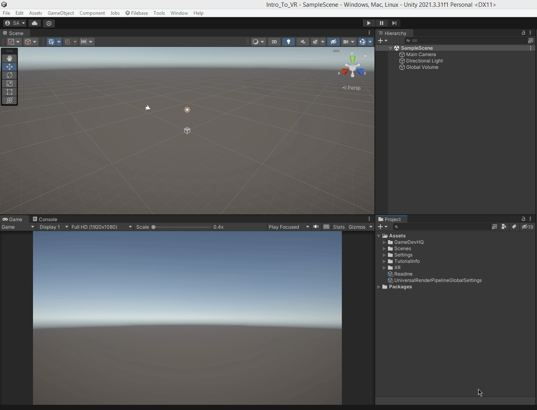Expand the XR folder in Project
This screenshot has width=537, height=410.
coord(384,268)
